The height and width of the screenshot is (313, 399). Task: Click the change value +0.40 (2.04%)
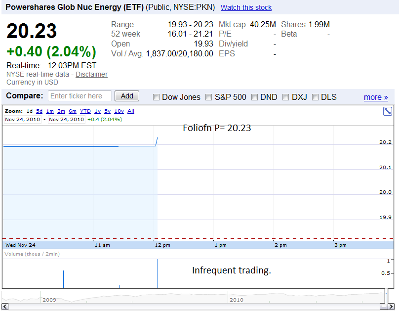(51, 51)
